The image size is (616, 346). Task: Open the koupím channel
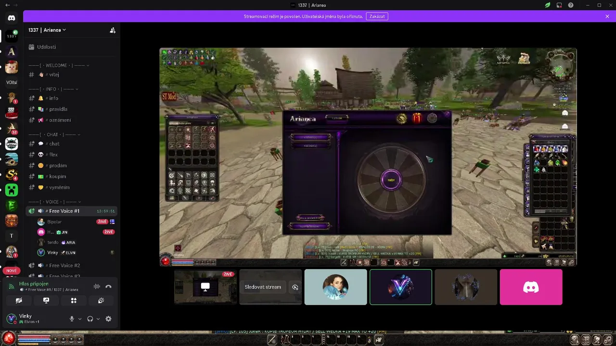(x=72, y=176)
